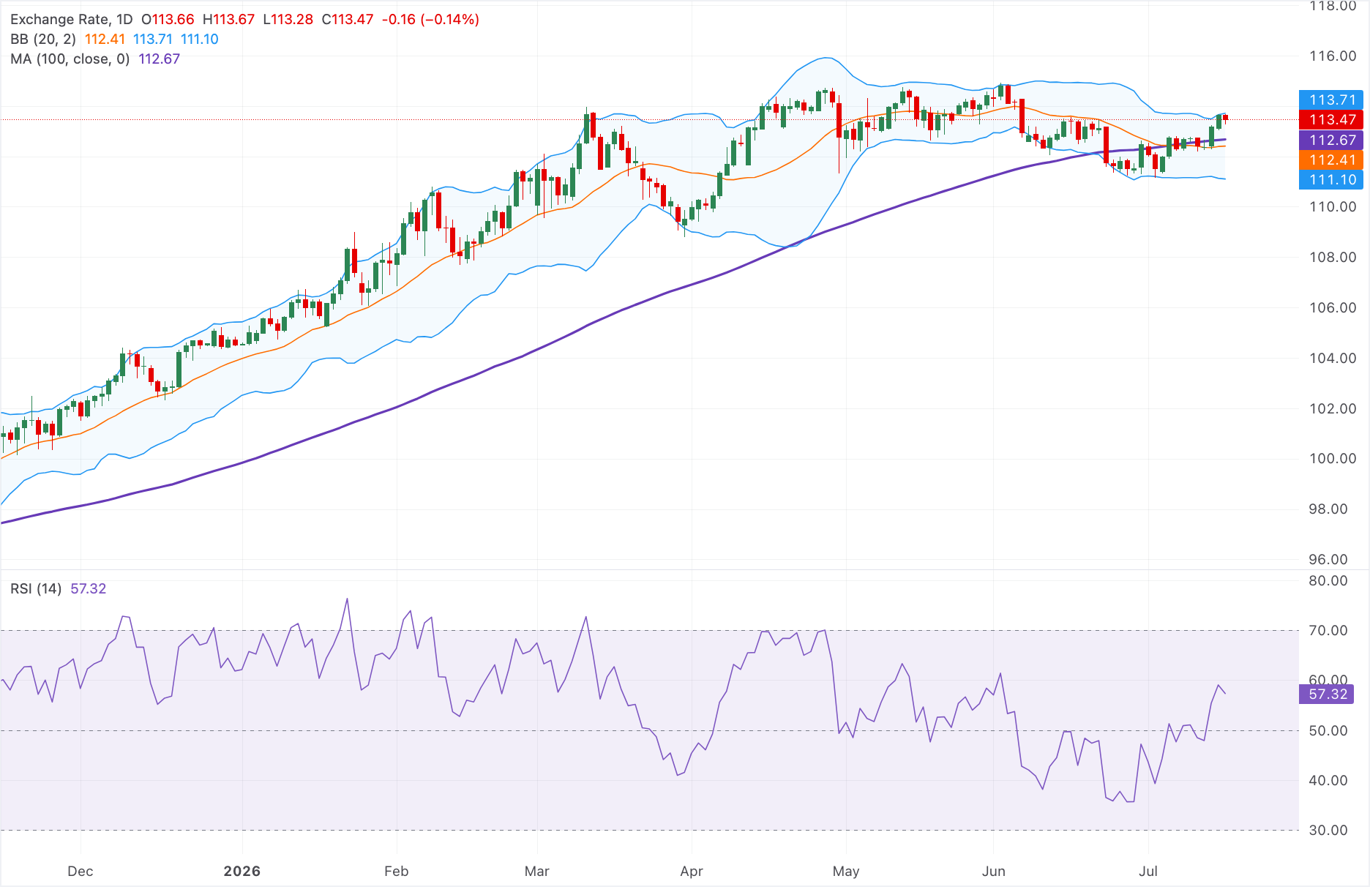Click the Jun label on time axis
Image resolution: width=1370 pixels, height=895 pixels.
pyautogui.click(x=994, y=872)
